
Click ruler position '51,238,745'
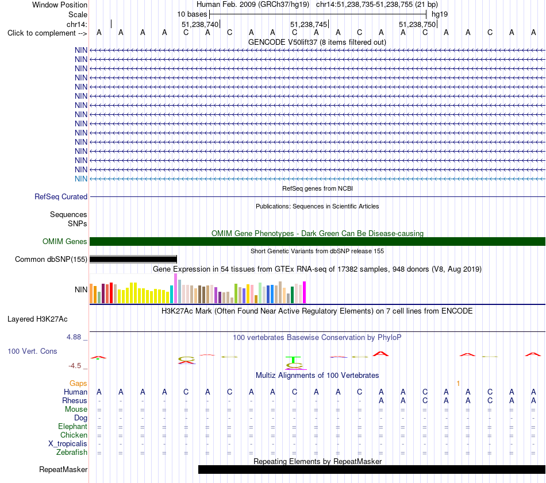pos(309,24)
